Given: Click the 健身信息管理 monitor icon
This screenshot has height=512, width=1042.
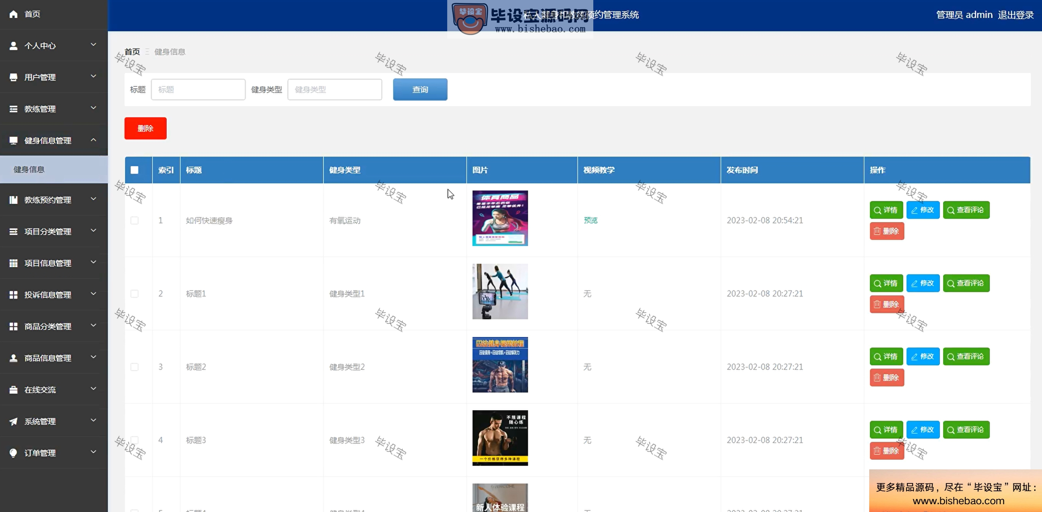Looking at the screenshot, I should 13,141.
